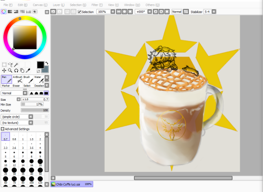The height and width of the screenshot is (192, 263).
Task: Swap foreground and background colors
Action: tap(47, 63)
